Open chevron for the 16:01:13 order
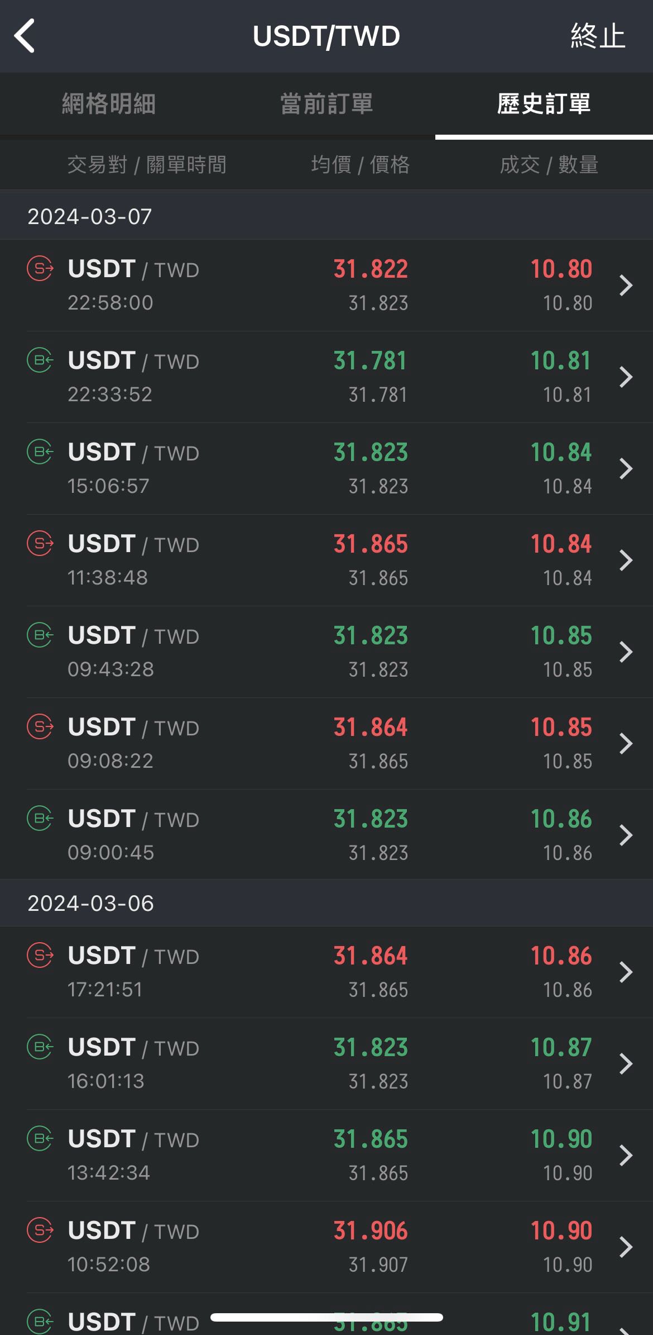 click(626, 1064)
